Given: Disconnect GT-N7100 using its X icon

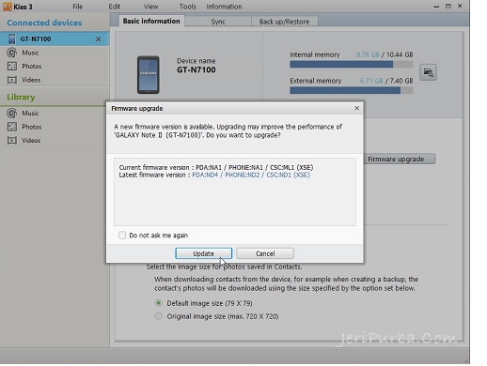Looking at the screenshot, I should point(99,39).
